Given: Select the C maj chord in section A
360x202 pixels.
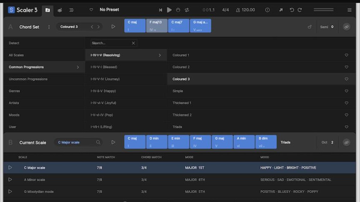Looking at the screenshot, I should [x=135, y=26].
